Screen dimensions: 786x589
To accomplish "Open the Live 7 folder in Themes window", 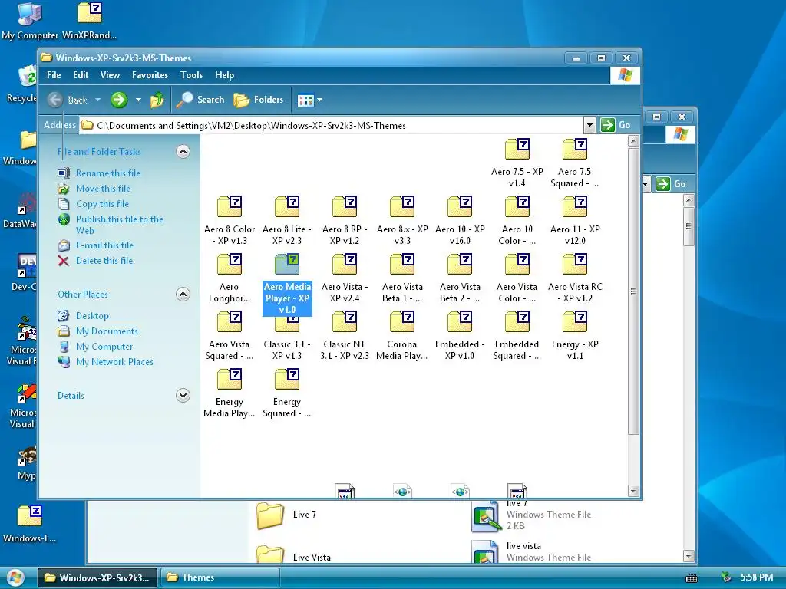I will pos(286,515).
